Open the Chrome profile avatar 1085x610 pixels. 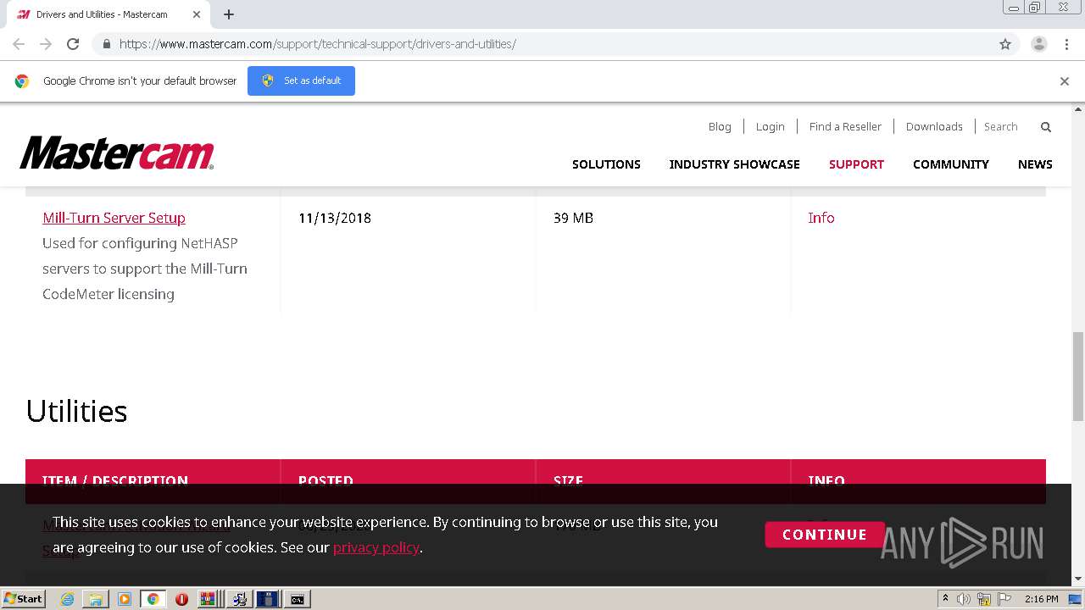tap(1038, 44)
